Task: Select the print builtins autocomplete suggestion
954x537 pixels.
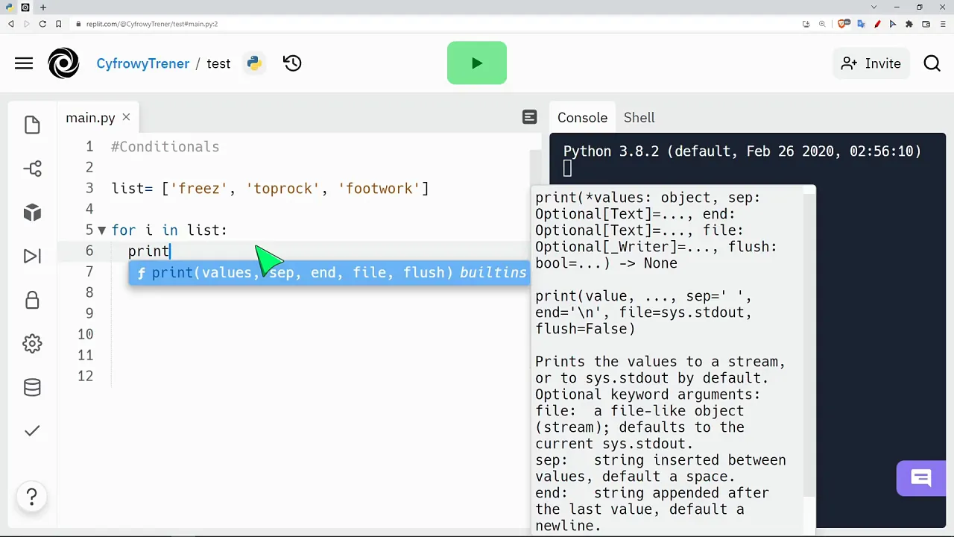Action: [x=329, y=273]
